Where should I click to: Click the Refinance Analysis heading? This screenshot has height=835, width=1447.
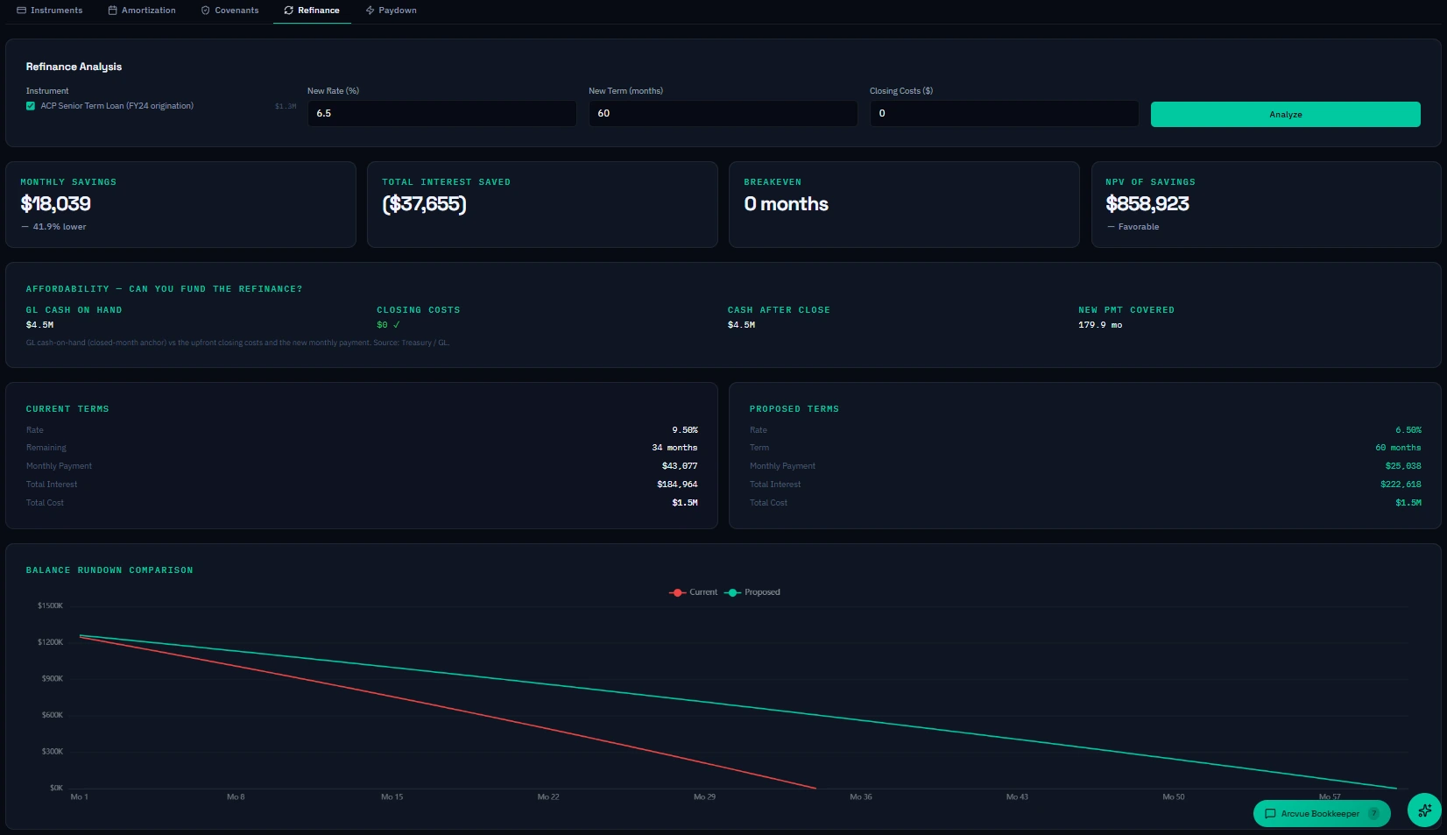coord(74,67)
